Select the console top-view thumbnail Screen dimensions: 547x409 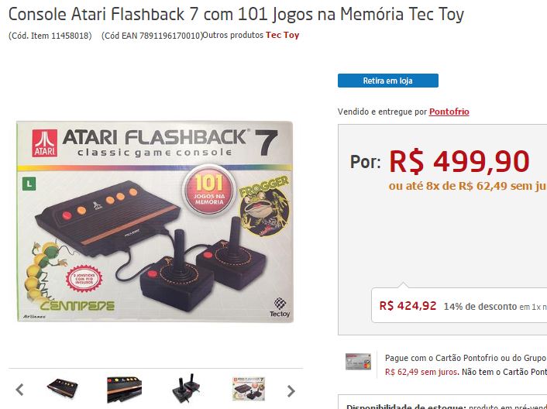[x=63, y=388]
